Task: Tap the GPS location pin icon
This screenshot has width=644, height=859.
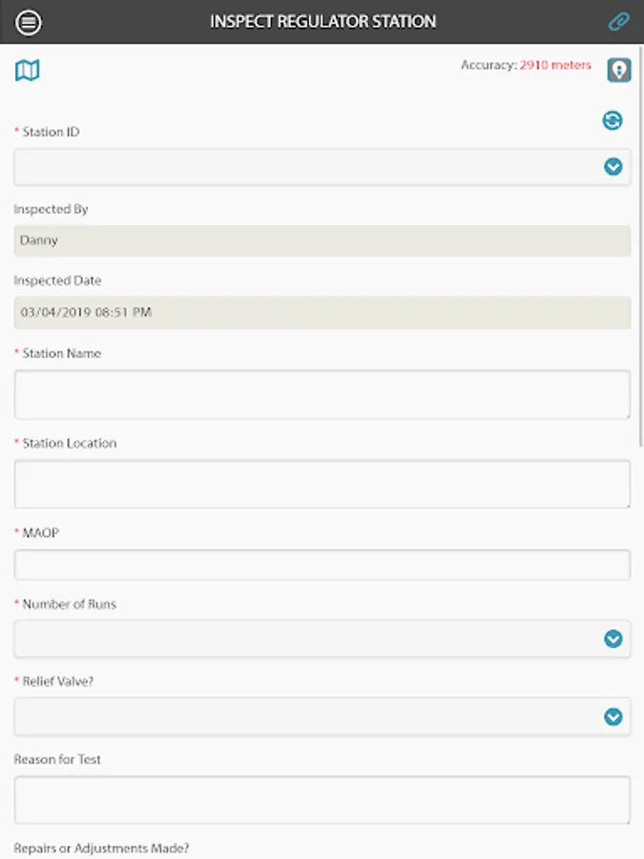Action: (619, 70)
